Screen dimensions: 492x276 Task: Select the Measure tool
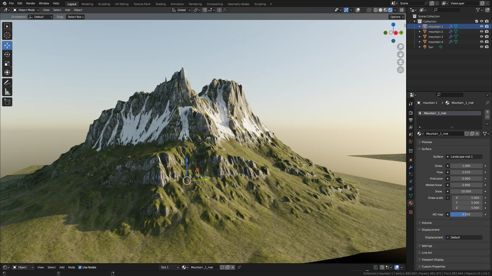7,91
